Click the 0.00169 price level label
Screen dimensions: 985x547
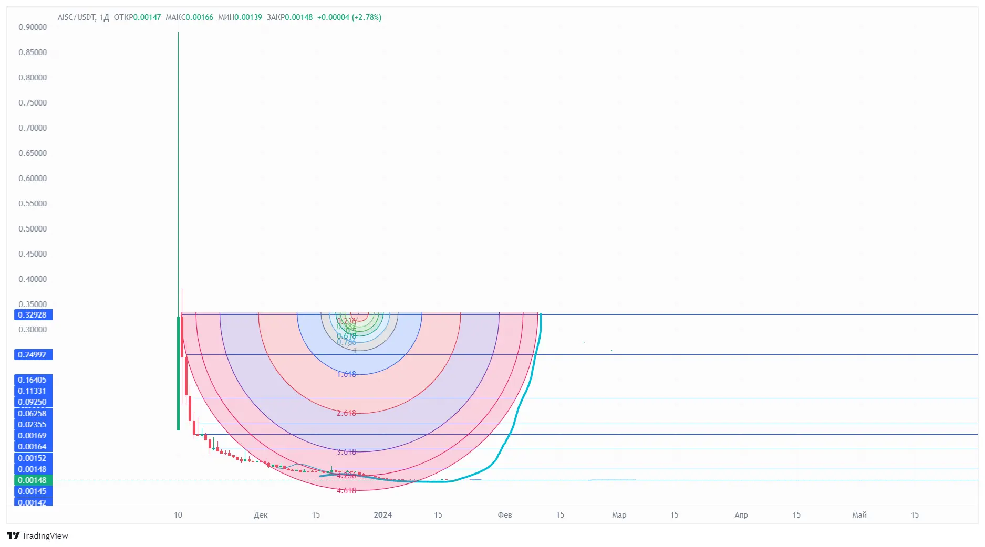[x=33, y=436]
